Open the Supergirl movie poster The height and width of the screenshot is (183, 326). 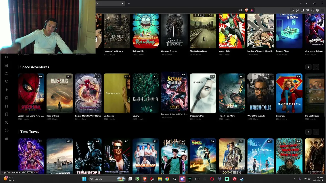289,93
